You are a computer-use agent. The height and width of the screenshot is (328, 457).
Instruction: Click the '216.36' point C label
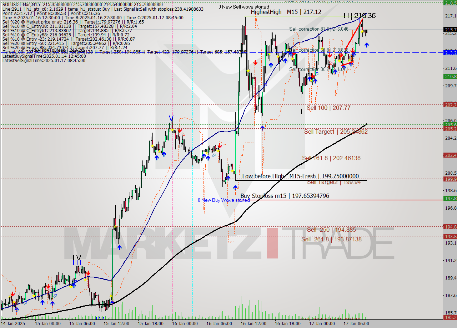365,16
